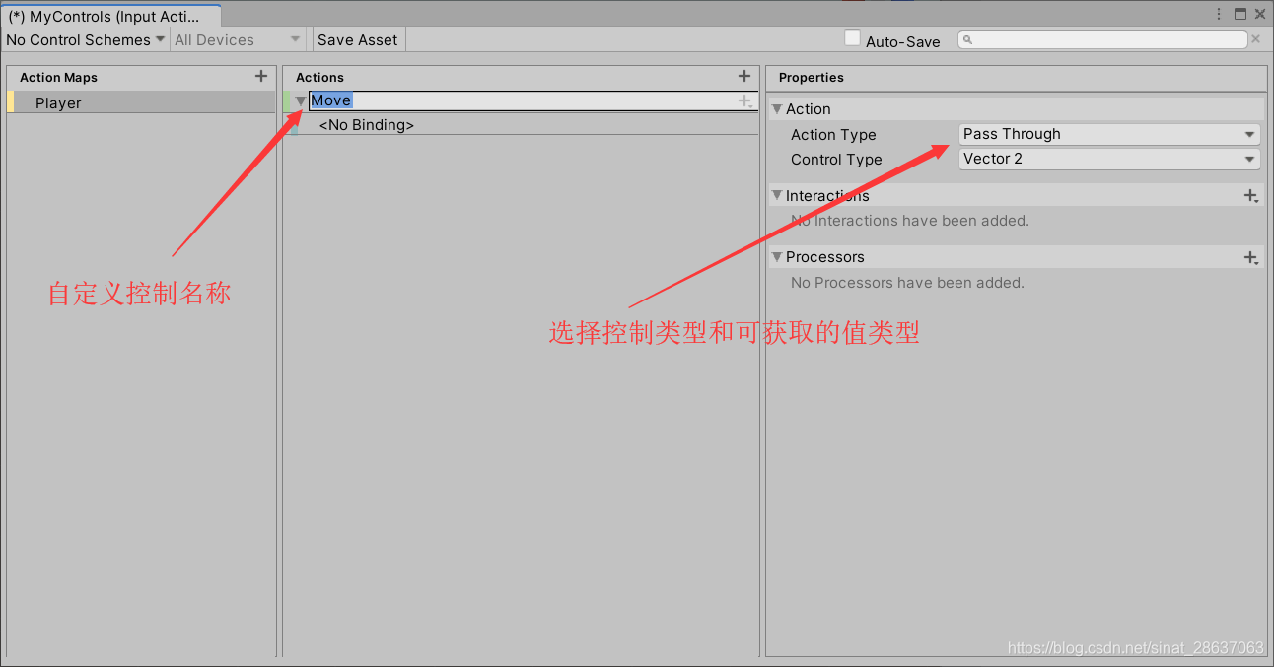Image resolution: width=1274 pixels, height=667 pixels.
Task: Collapse the Interactions section
Action: pyautogui.click(x=776, y=195)
